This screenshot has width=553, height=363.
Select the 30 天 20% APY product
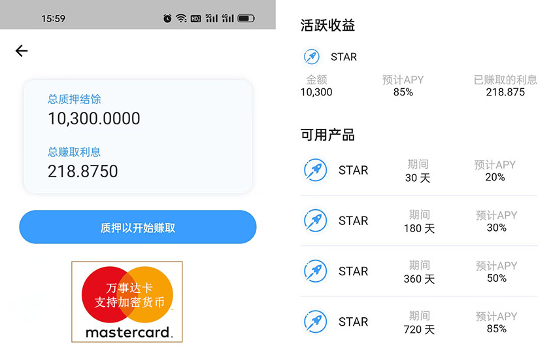[x=419, y=171]
